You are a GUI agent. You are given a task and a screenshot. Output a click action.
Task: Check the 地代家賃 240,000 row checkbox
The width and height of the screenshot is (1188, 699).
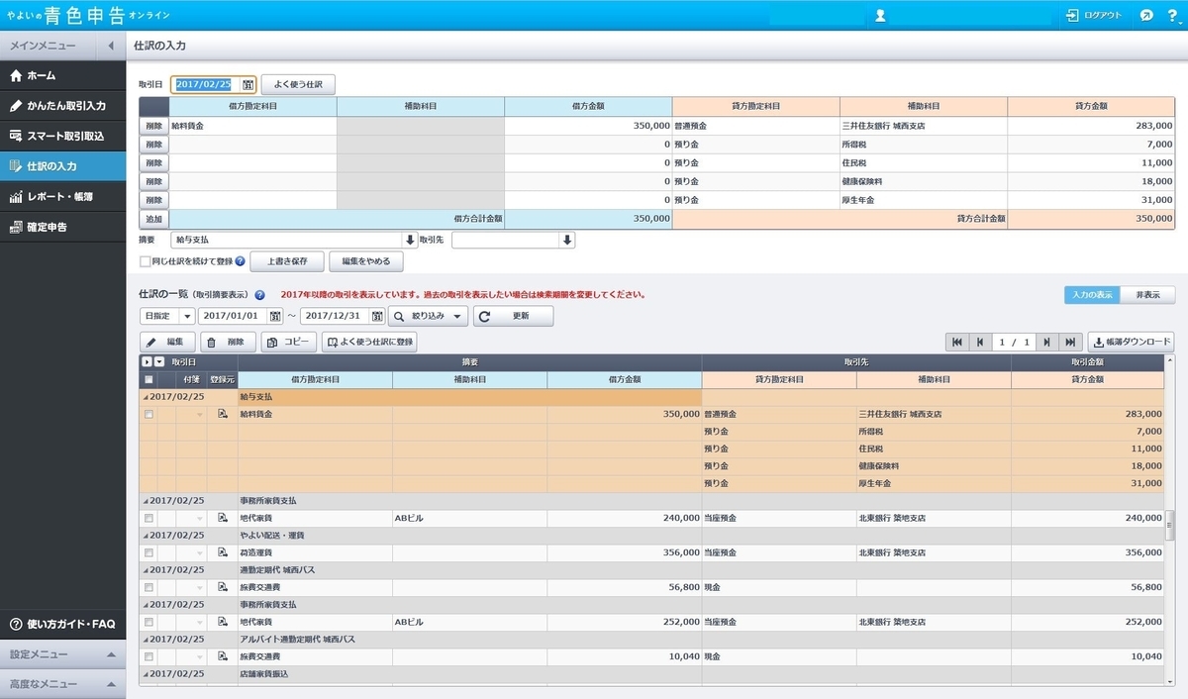148,518
